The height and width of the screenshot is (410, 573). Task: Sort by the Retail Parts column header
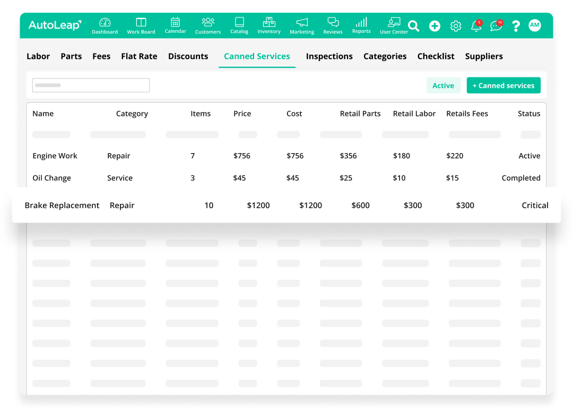point(360,113)
